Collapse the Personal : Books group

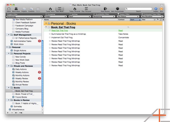[x=46, y=23]
